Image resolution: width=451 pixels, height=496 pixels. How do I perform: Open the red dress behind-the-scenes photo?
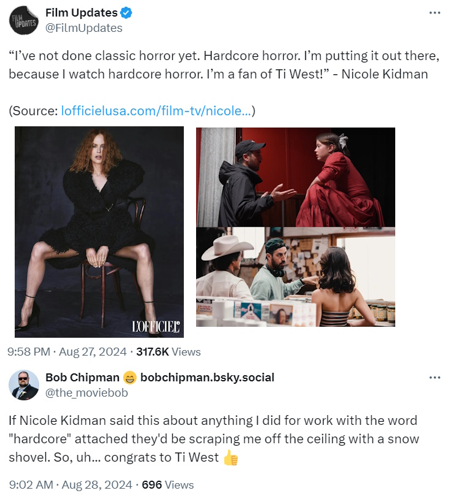tap(295, 177)
